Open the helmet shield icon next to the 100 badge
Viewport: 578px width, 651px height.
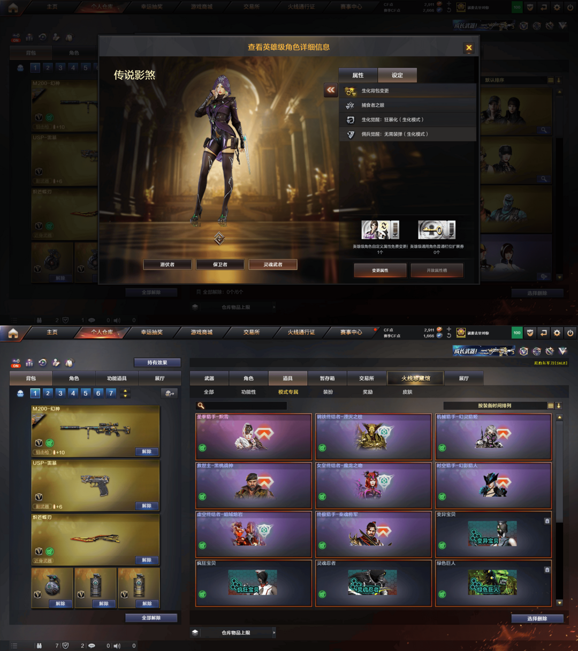tap(530, 333)
